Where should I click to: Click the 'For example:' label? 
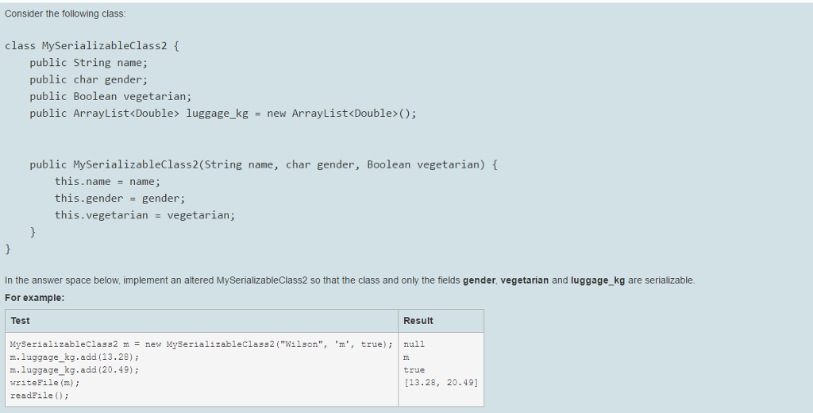click(x=34, y=297)
